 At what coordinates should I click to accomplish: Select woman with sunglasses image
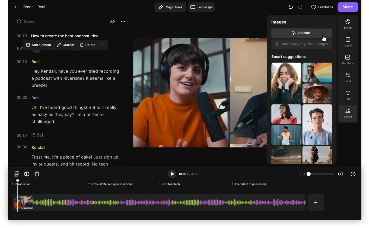(x=286, y=114)
